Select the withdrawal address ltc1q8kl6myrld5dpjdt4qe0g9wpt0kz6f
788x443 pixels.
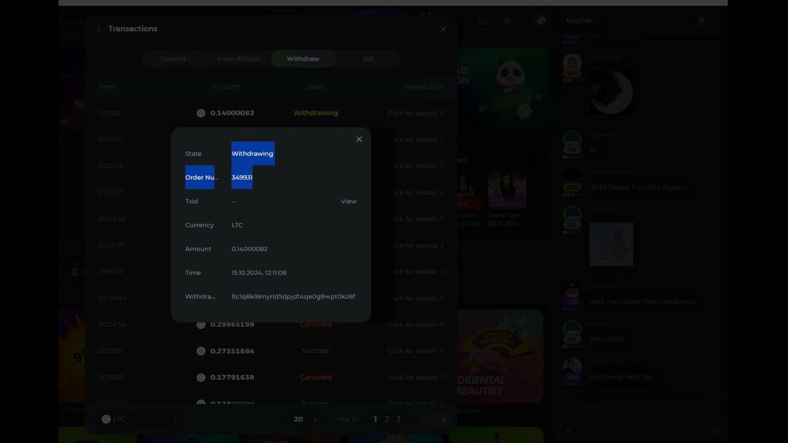293,297
